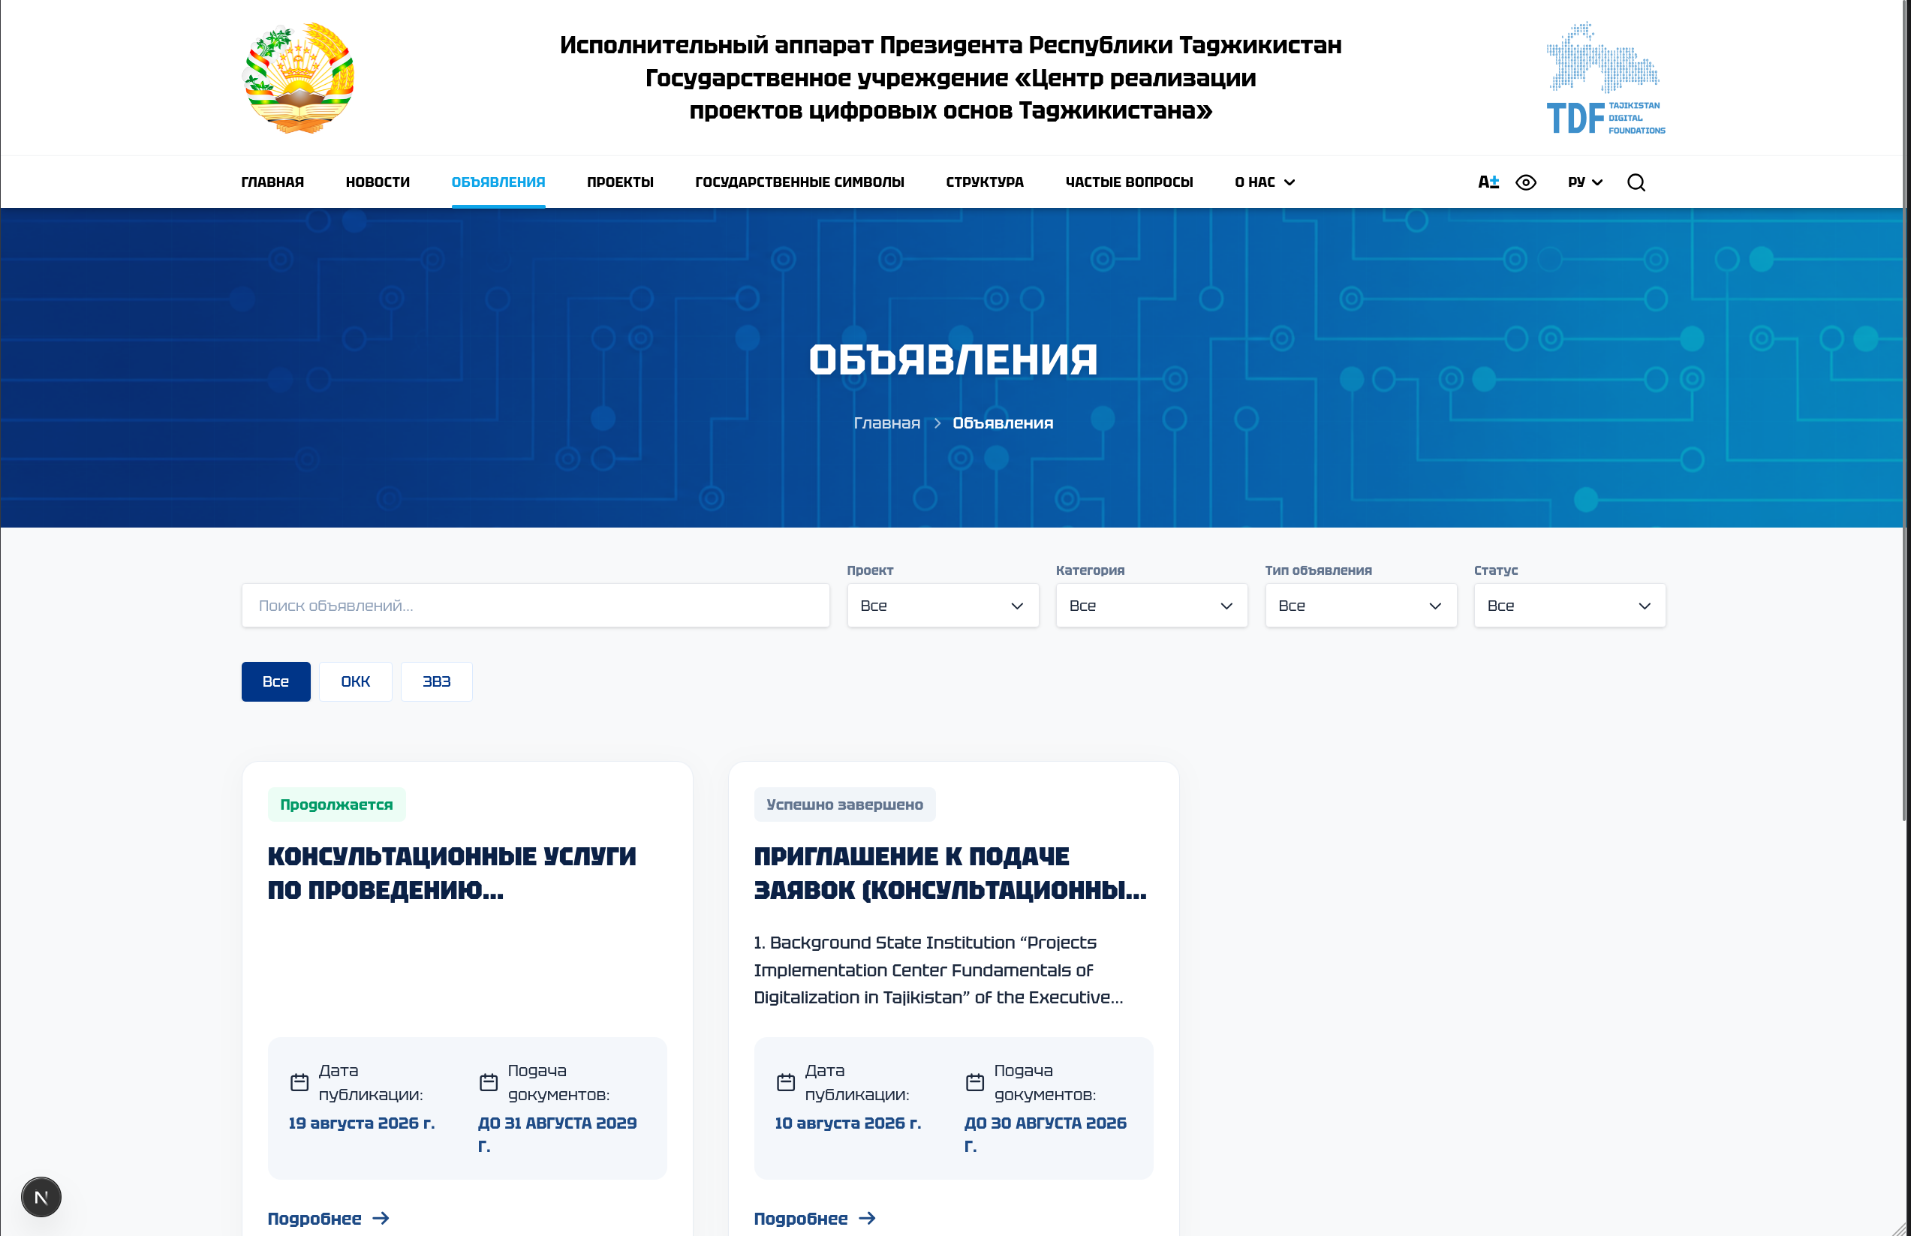The width and height of the screenshot is (1911, 1236).
Task: Open the Проект filter dropdown
Action: point(943,605)
